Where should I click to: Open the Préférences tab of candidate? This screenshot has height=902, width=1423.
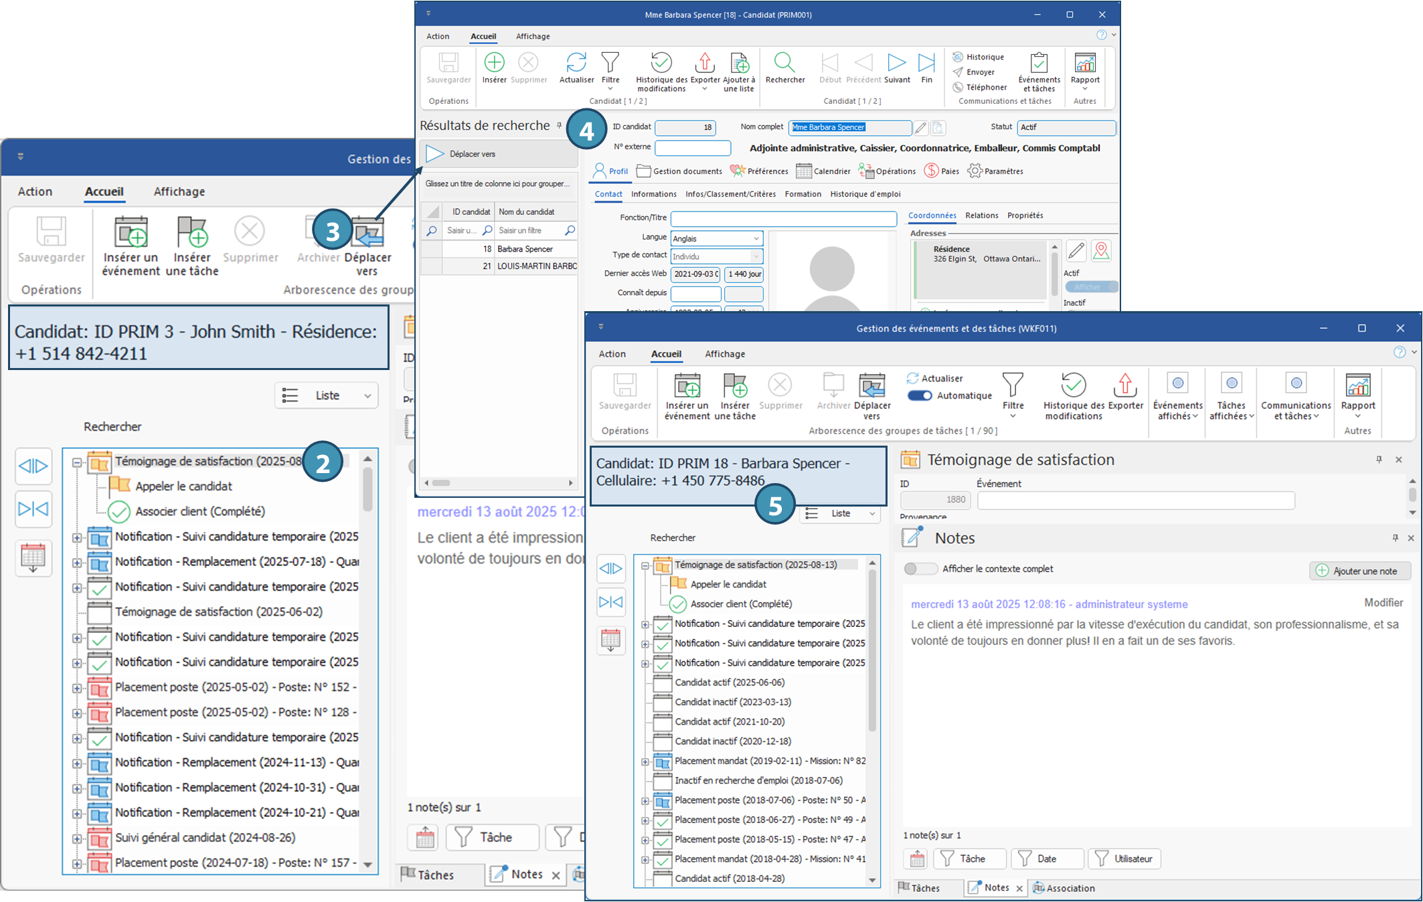pyautogui.click(x=759, y=171)
